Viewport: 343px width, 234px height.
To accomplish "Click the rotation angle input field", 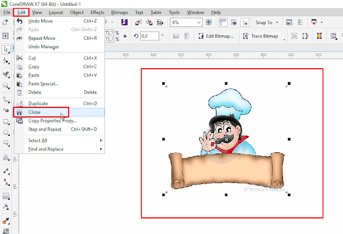I will 150,36.
